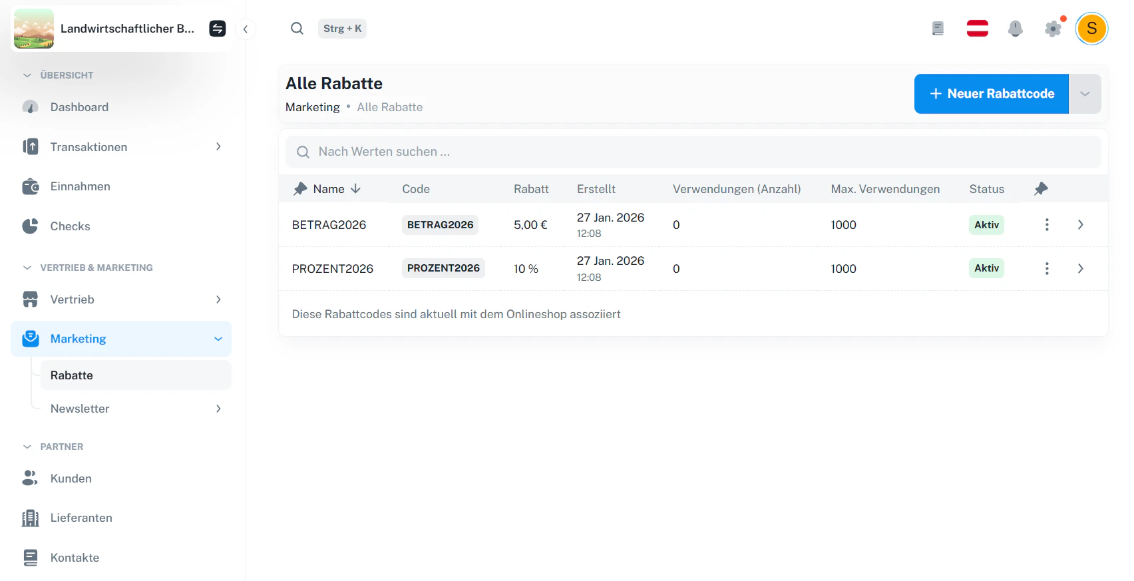The width and height of the screenshot is (1134, 581).
Task: Select the Newsletter submenu item
Action: 136,409
